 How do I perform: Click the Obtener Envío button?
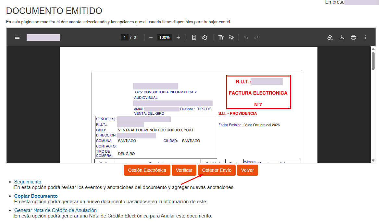coord(217,170)
